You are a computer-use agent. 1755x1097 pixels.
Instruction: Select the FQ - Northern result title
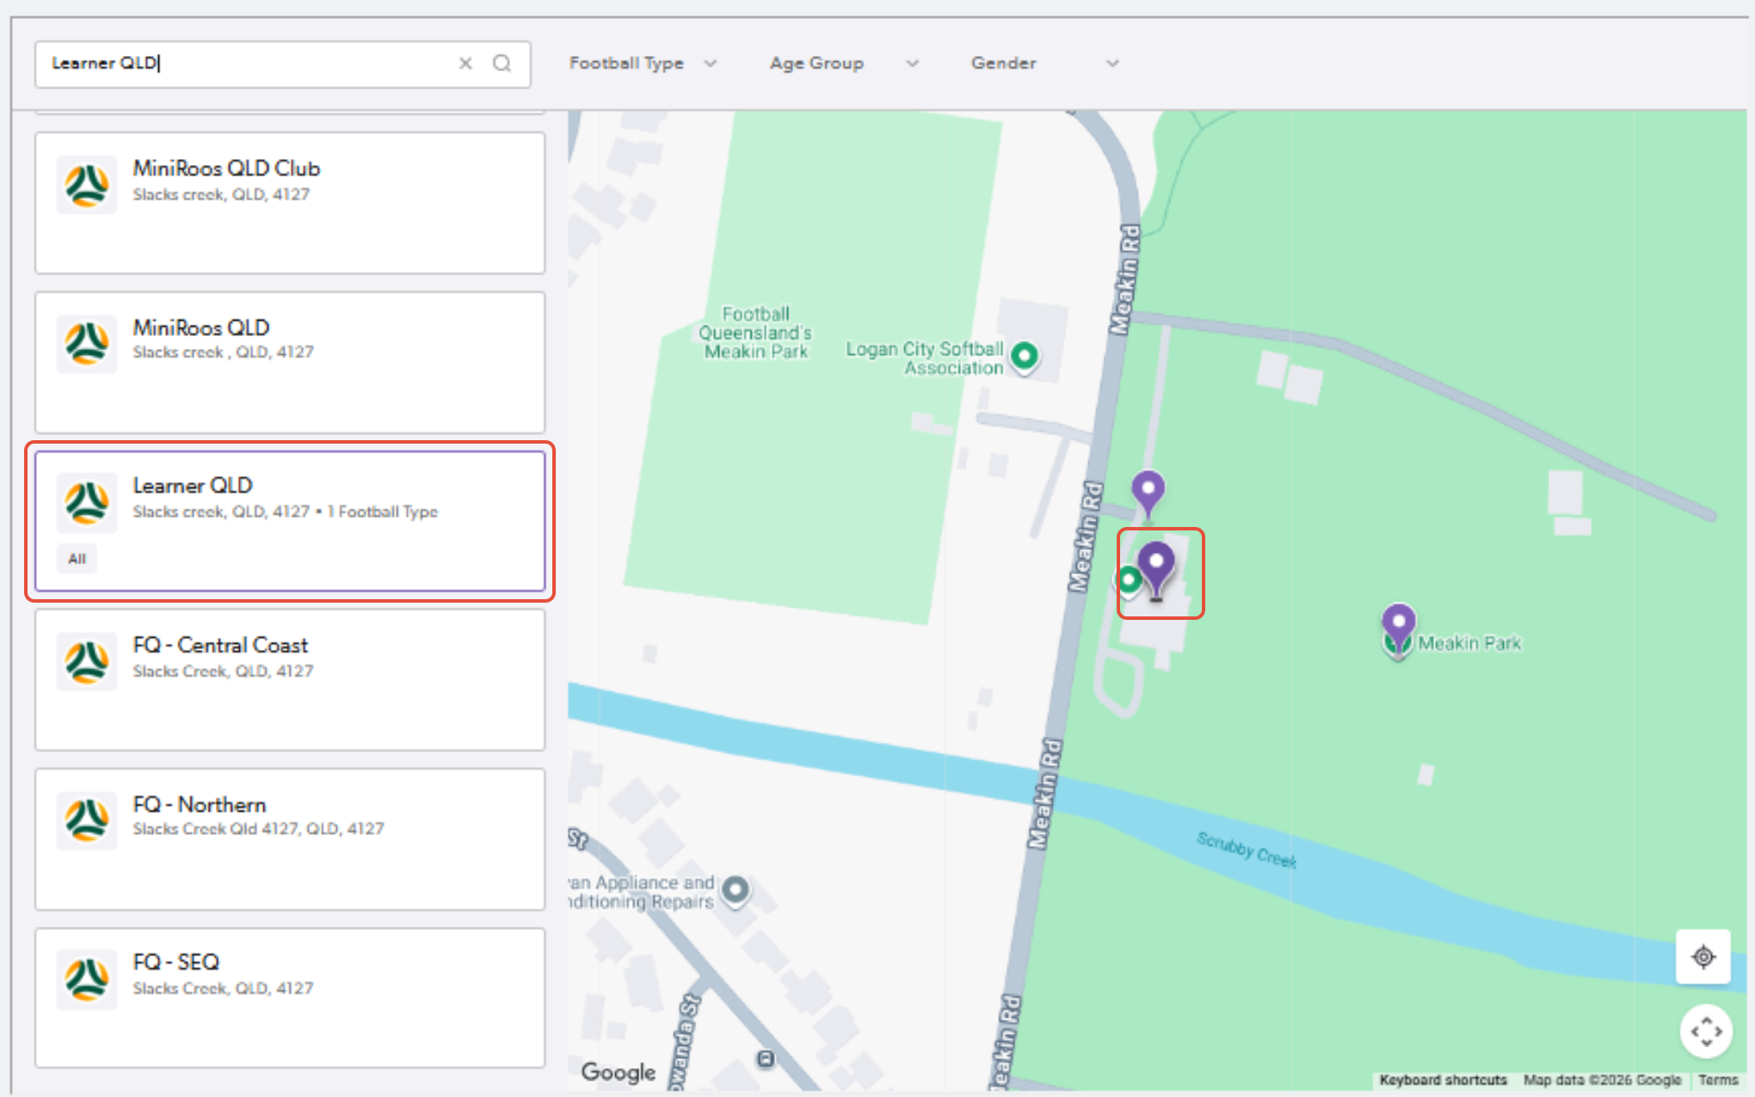pos(200,805)
